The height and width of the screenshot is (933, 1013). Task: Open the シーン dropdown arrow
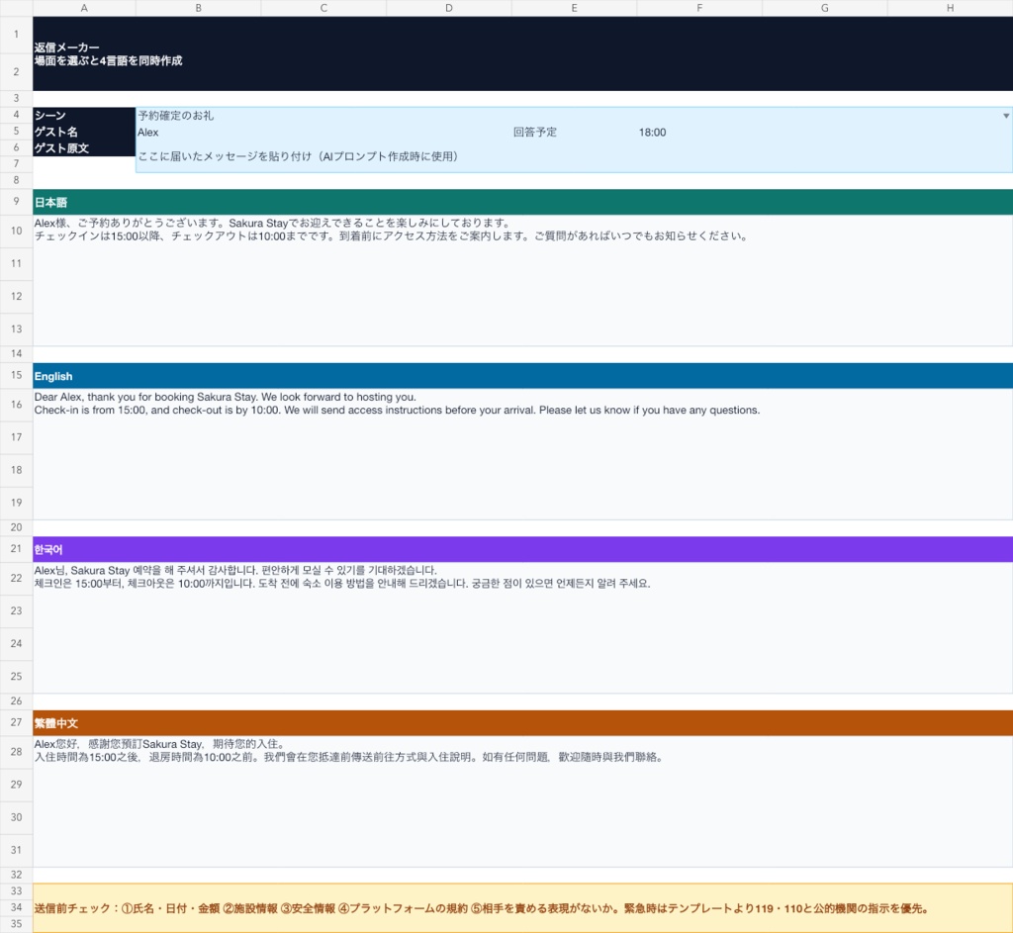1005,116
